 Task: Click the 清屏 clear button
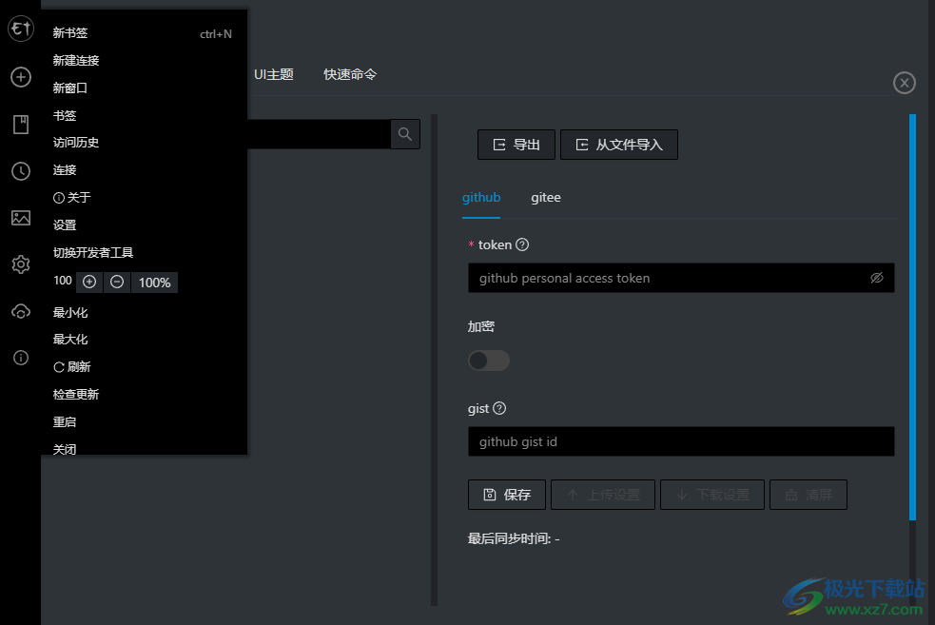tap(808, 495)
